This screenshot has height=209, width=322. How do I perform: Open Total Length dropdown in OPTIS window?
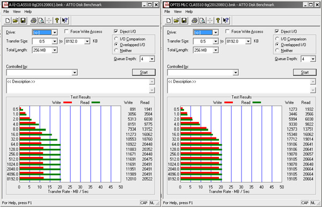[216, 50]
